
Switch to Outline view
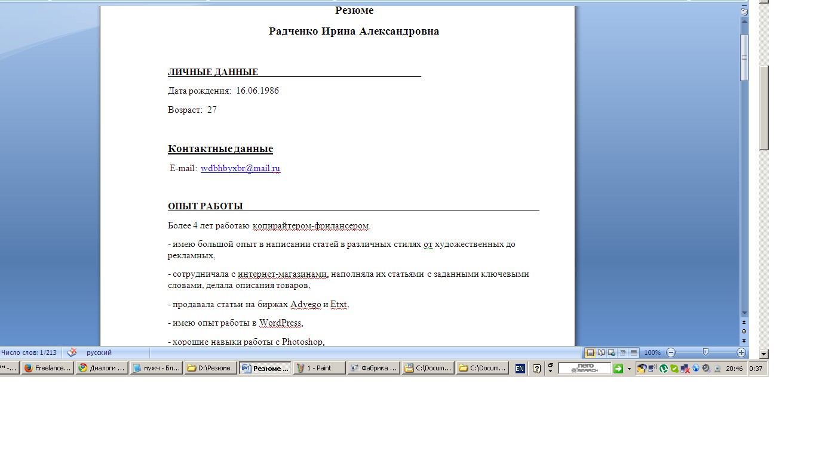tap(623, 352)
